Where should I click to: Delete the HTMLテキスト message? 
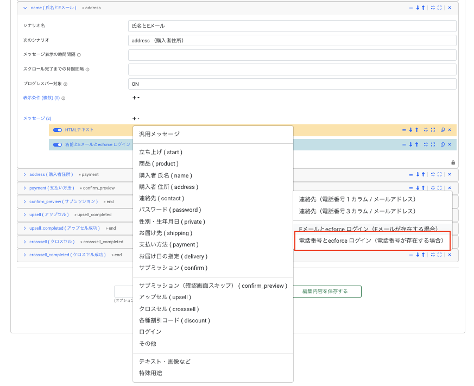tap(450, 130)
